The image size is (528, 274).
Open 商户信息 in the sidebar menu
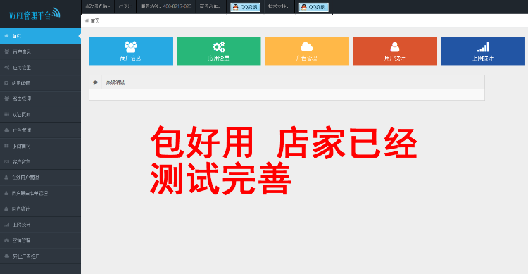click(x=40, y=51)
